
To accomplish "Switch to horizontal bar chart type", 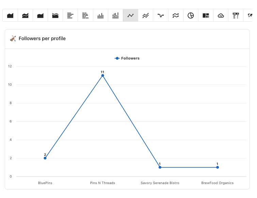I will [x=70, y=16].
